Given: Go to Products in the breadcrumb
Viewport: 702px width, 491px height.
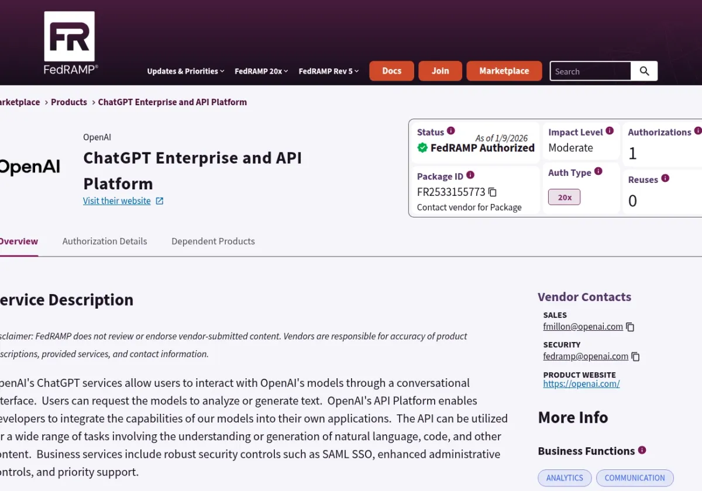Looking at the screenshot, I should coord(69,102).
